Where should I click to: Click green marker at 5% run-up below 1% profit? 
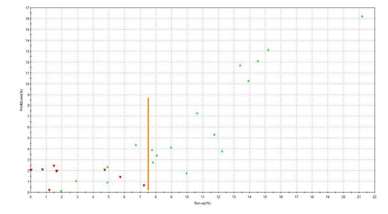[107, 182]
